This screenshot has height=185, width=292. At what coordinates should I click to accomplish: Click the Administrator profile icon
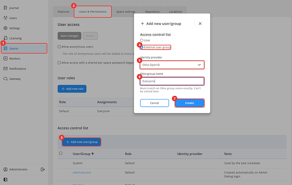click(x=6, y=169)
